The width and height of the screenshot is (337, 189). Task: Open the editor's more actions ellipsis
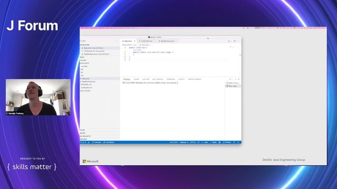pyautogui.click(x=239, y=41)
